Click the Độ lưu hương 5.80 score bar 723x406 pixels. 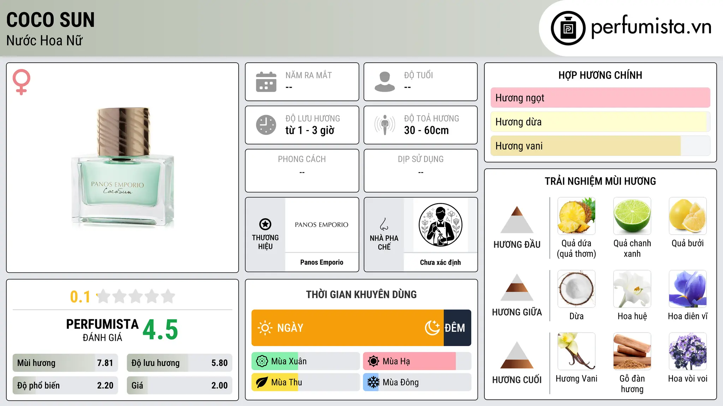pyautogui.click(x=179, y=363)
